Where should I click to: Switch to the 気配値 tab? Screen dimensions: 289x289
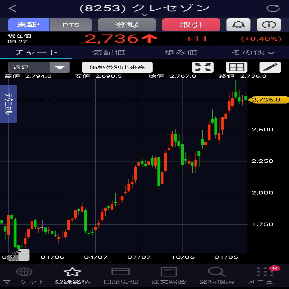[x=108, y=52]
